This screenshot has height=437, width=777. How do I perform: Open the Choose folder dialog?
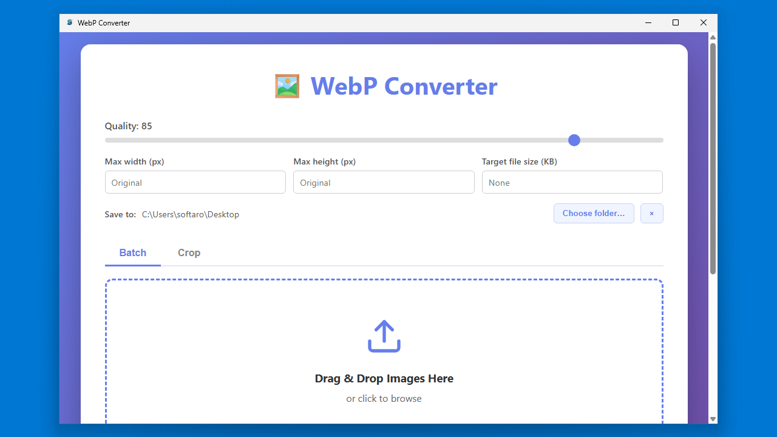coord(594,214)
